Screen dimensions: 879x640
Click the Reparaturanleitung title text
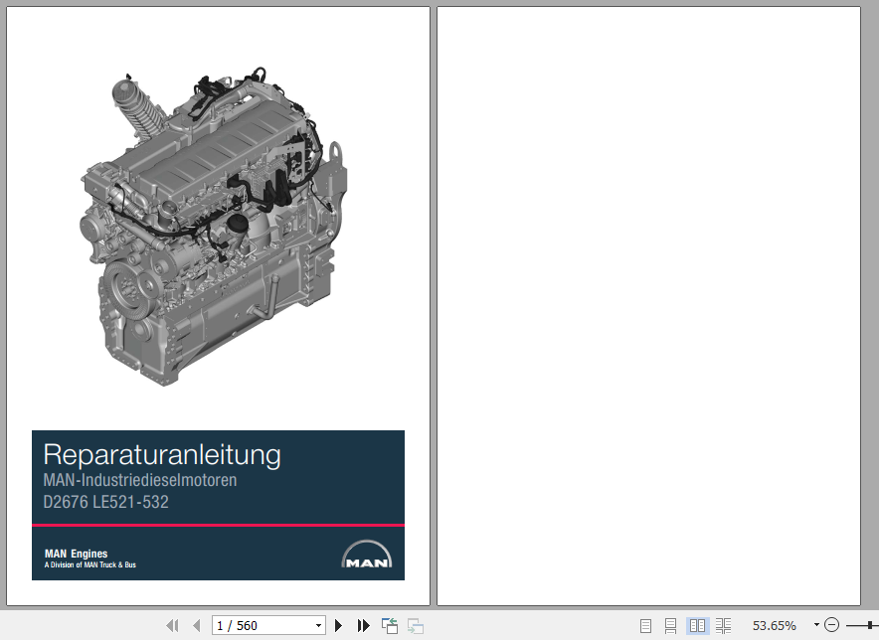pyautogui.click(x=162, y=455)
